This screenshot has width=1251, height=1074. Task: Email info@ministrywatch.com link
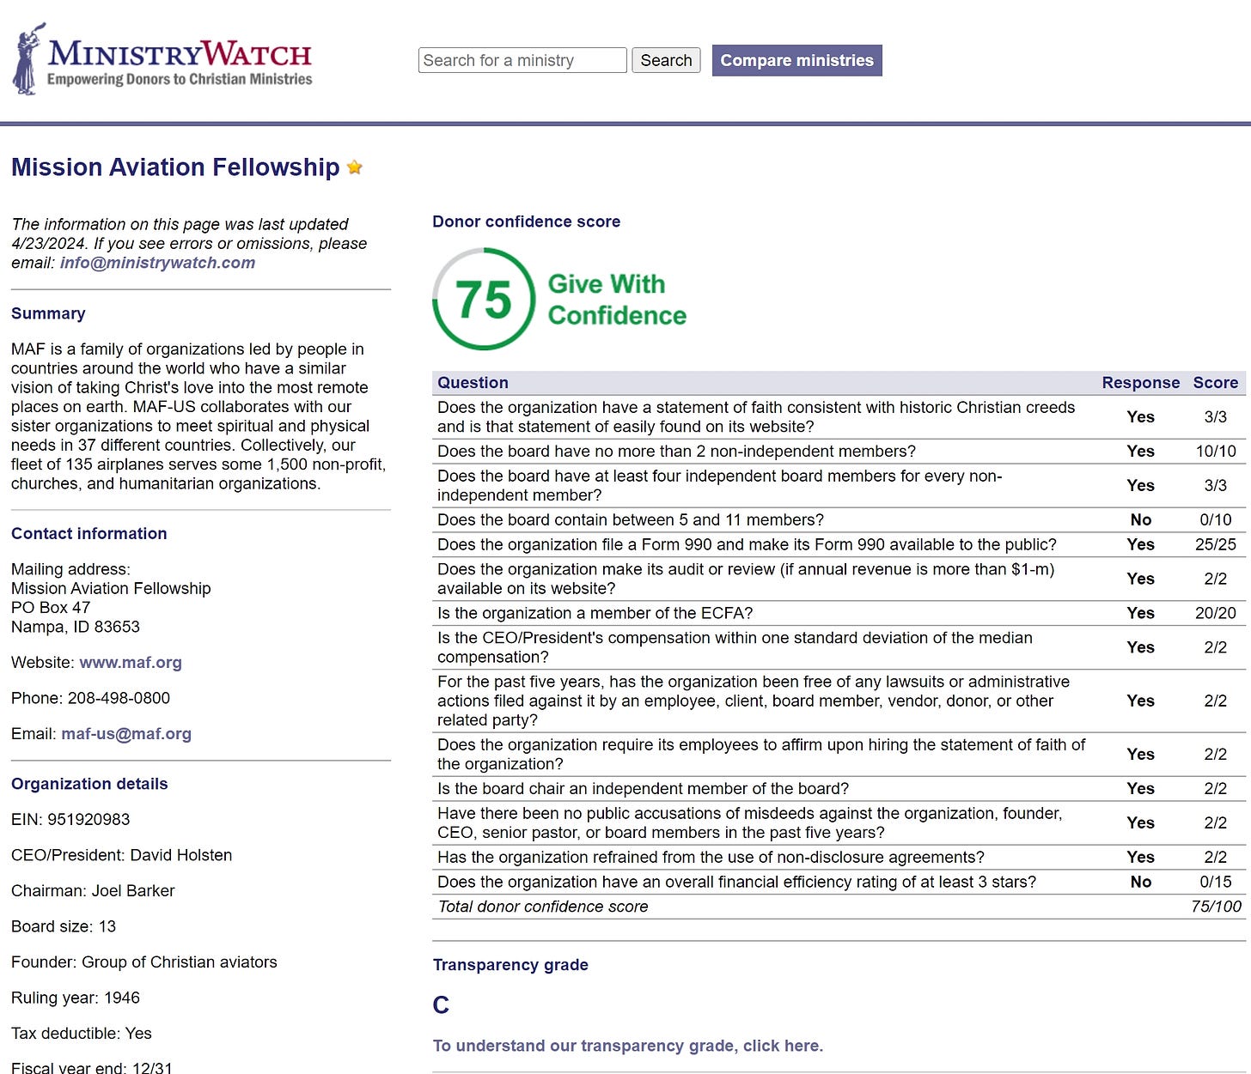pyautogui.click(x=157, y=263)
